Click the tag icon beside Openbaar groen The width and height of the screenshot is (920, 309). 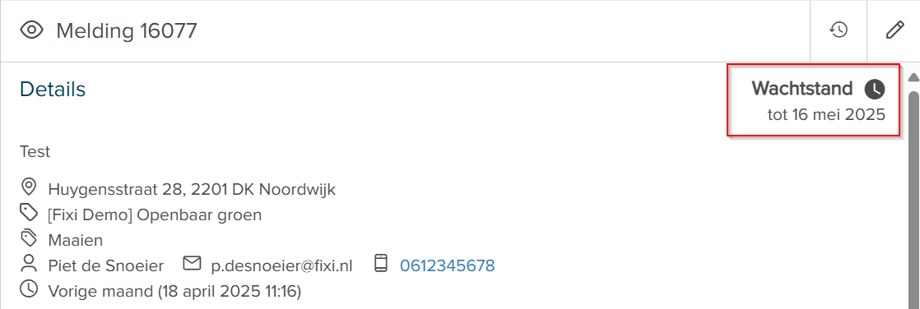click(x=28, y=213)
